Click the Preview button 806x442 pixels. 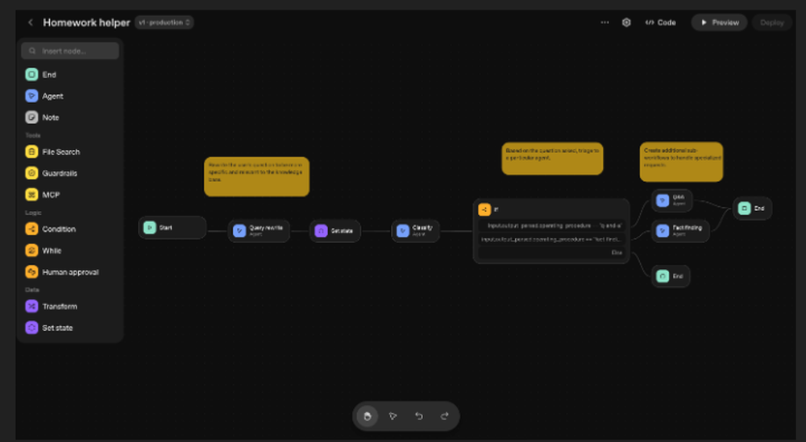(x=719, y=23)
